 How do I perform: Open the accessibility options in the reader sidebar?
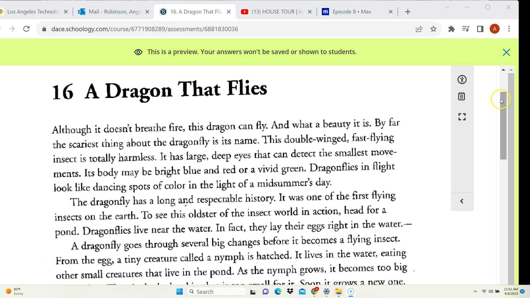(462, 79)
